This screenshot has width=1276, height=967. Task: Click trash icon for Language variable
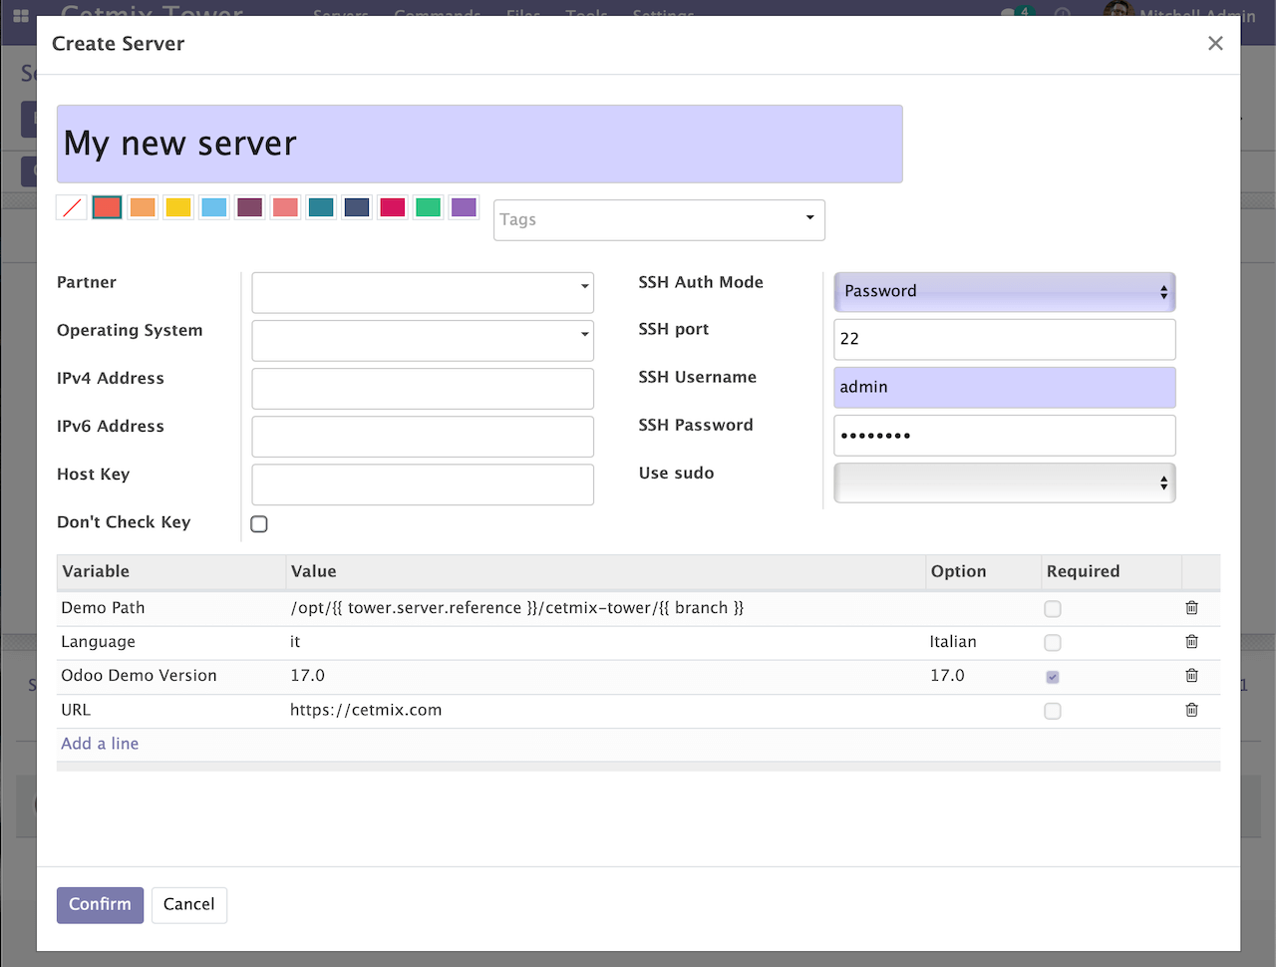1191,642
